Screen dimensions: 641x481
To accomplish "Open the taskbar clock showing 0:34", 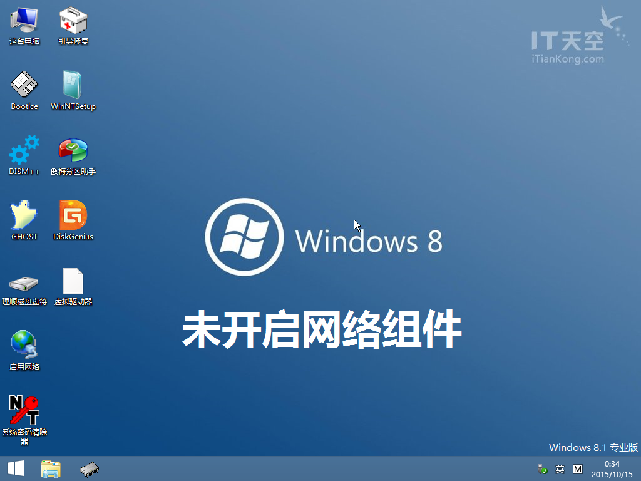I will tap(612, 468).
